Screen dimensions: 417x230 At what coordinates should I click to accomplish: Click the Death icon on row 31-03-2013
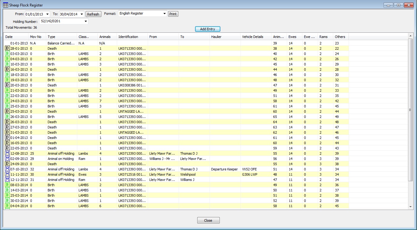click(7, 132)
